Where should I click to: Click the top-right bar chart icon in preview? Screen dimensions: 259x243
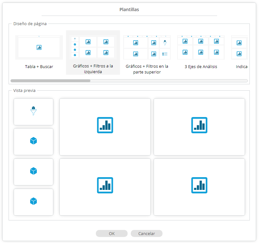[199, 125]
